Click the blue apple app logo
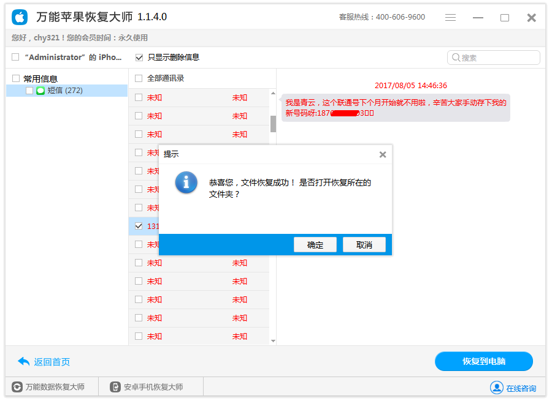Image resolution: width=552 pixels, height=401 pixels. click(20, 17)
